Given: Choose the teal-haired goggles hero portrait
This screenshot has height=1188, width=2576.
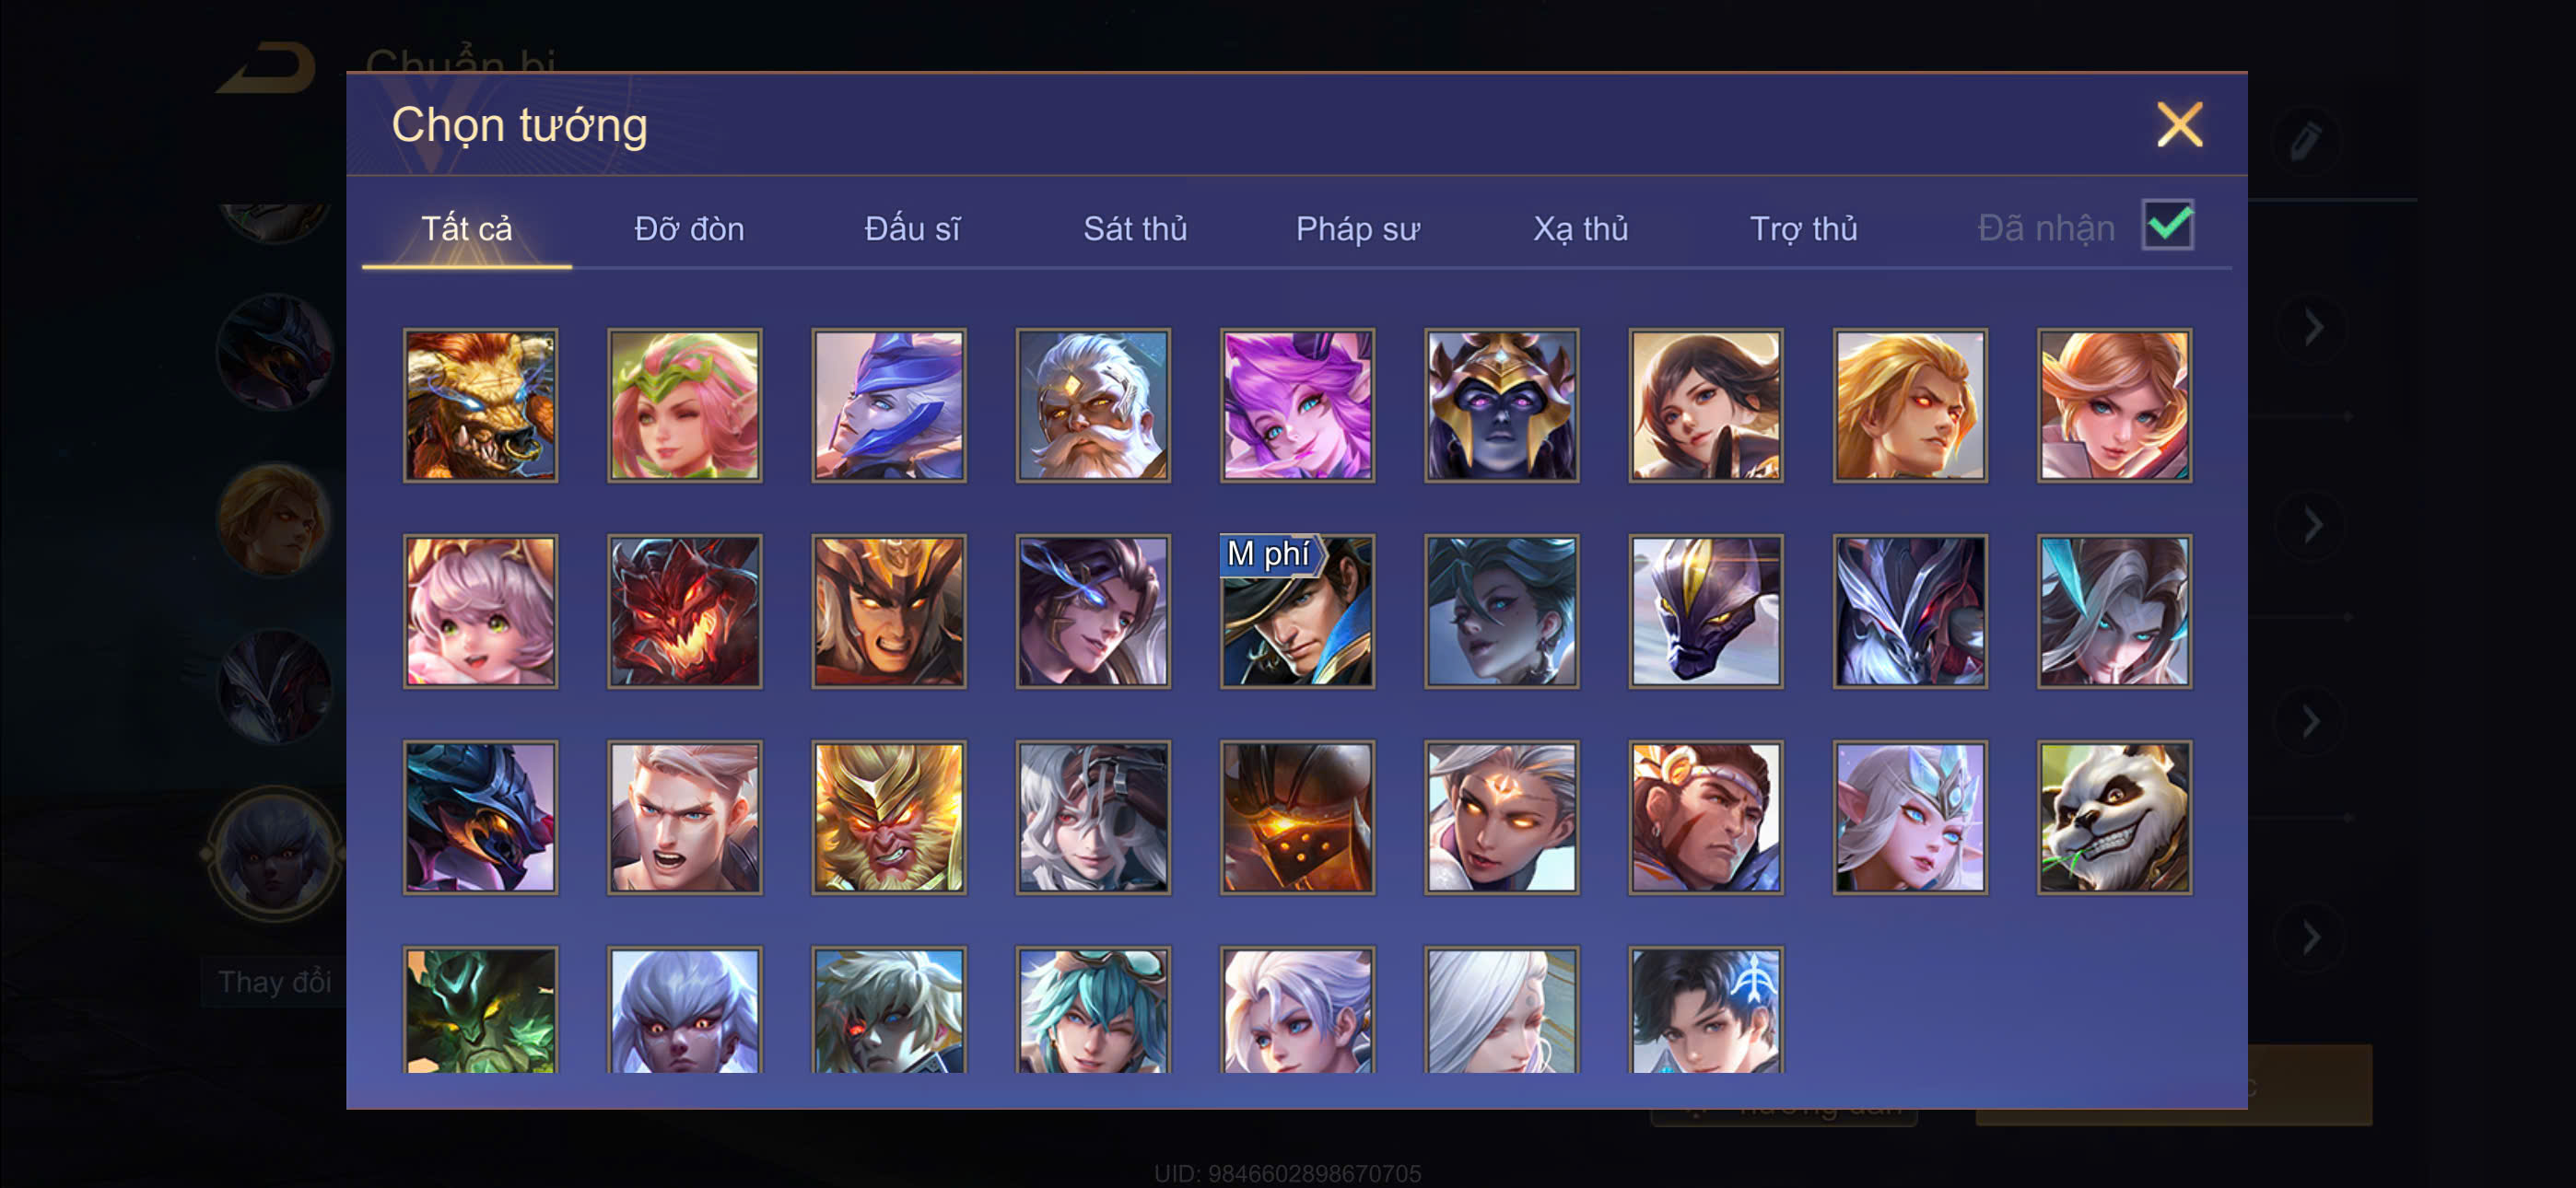Looking at the screenshot, I should point(1093,1010).
